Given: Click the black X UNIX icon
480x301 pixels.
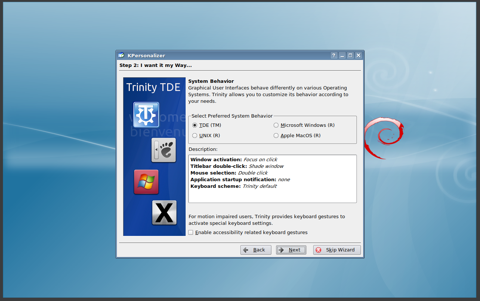Looking at the screenshot, I should (164, 213).
